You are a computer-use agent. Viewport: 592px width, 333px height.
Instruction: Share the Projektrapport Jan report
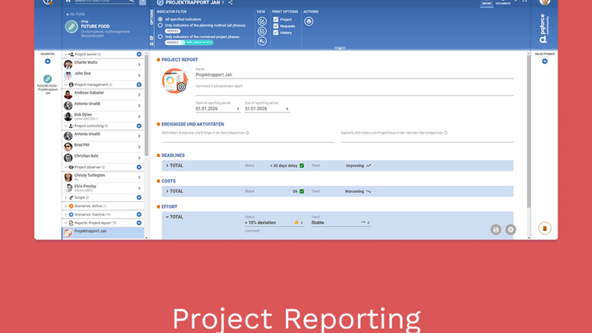click(230, 2)
